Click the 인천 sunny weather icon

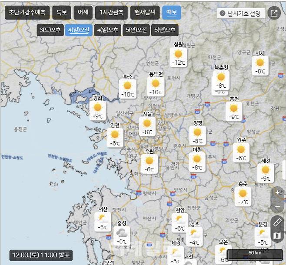click(x=115, y=134)
